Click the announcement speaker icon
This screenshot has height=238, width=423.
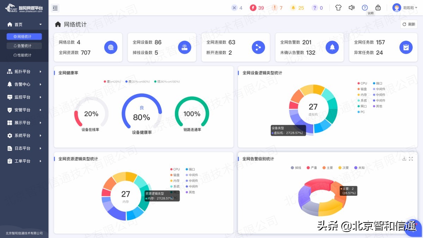(x=351, y=7)
